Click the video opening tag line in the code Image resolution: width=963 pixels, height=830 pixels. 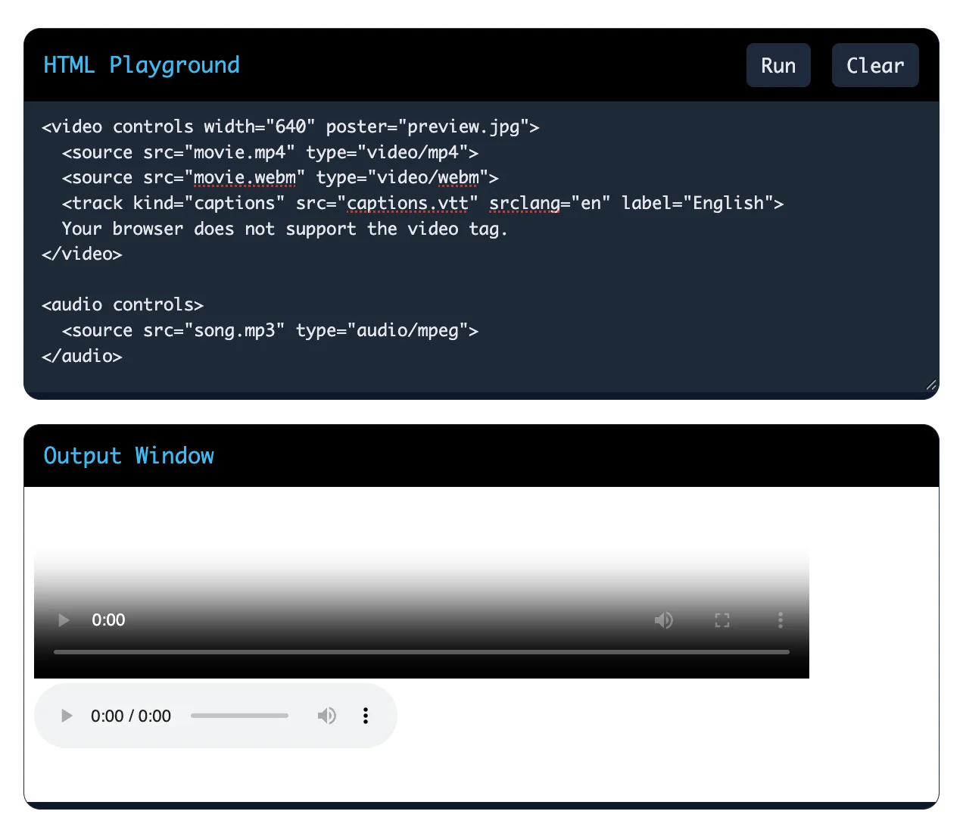coord(291,126)
